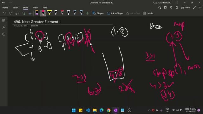This screenshot has height=114, width=203.
Task: Open the Feed sticky notes pane icon
Action: click(x=165, y=8)
